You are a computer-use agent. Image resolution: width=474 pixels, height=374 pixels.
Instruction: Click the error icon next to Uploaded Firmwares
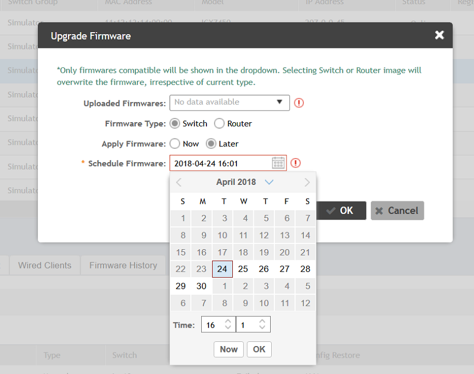pyautogui.click(x=299, y=103)
